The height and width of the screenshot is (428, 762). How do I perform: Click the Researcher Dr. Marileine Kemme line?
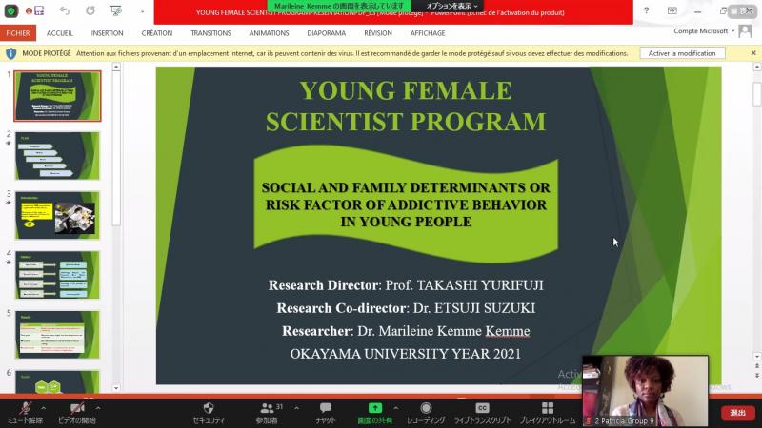(x=406, y=330)
